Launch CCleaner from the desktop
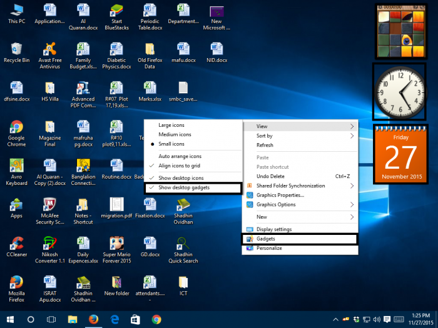The image size is (438, 328). [x=16, y=244]
